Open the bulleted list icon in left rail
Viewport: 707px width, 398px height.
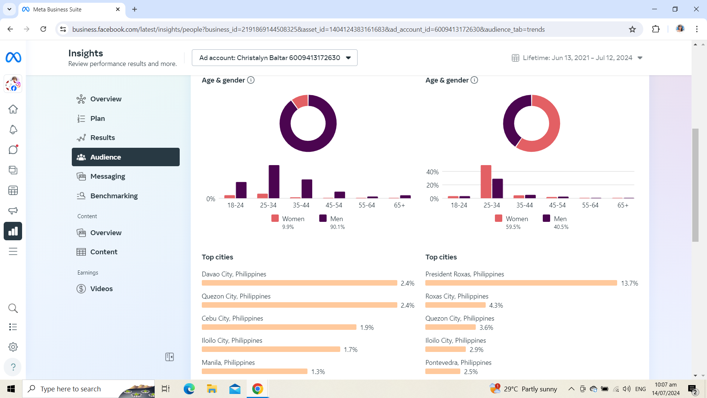point(13,327)
